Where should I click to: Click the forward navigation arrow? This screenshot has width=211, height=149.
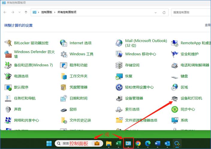[x=13, y=12]
